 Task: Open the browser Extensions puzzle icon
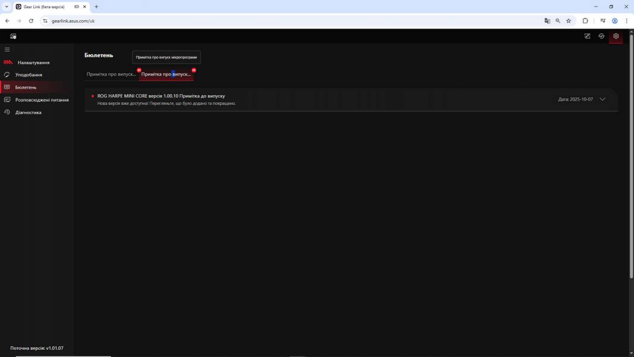coord(585,21)
